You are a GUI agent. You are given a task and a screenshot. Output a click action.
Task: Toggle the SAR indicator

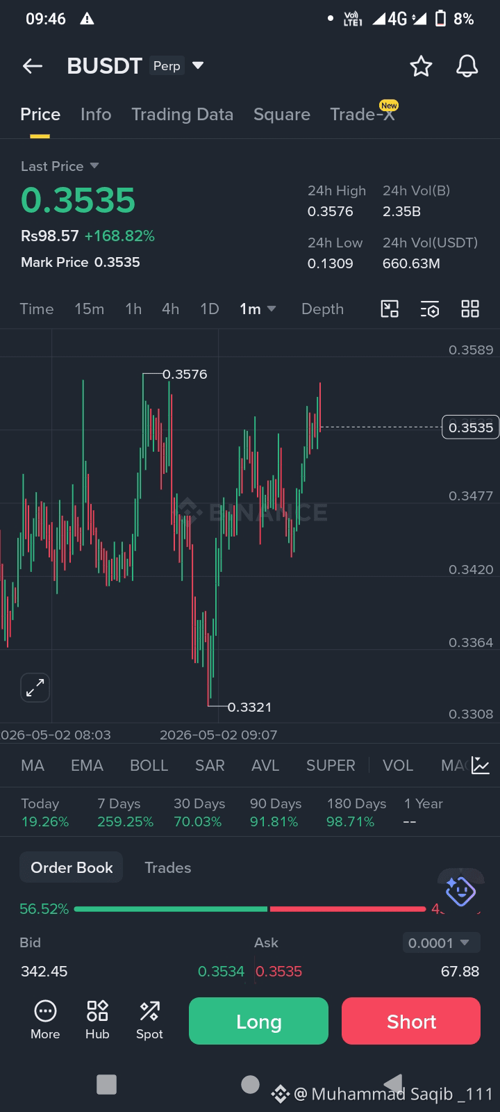[x=210, y=765]
